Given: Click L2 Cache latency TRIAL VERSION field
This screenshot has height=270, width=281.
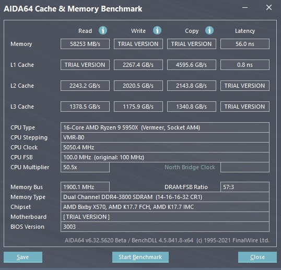Looking at the screenshot, I should (245, 86).
